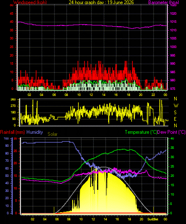Select the "24 hour graph day : 19 June 2026" title
Viewport: 186px width, 224px height.
tap(102, 2)
